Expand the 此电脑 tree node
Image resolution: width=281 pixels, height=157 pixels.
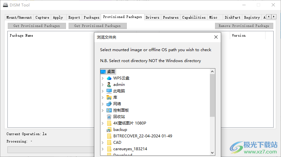(102, 91)
